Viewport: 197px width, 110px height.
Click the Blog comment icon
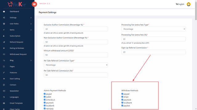tap(4, 61)
